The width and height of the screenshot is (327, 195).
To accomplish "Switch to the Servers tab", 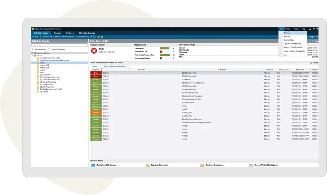I will (x=58, y=33).
